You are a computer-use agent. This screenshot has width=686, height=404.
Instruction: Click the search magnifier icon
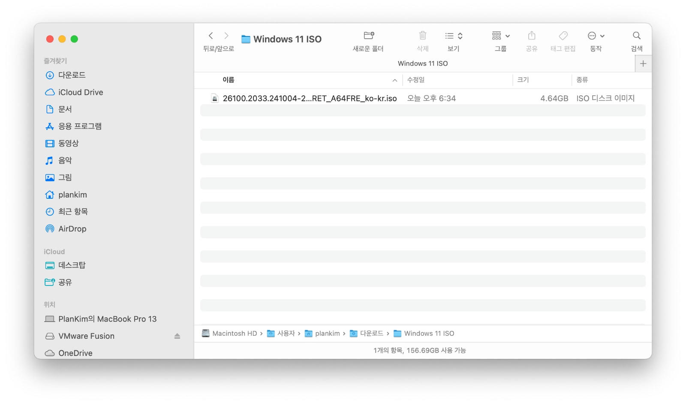pos(637,35)
